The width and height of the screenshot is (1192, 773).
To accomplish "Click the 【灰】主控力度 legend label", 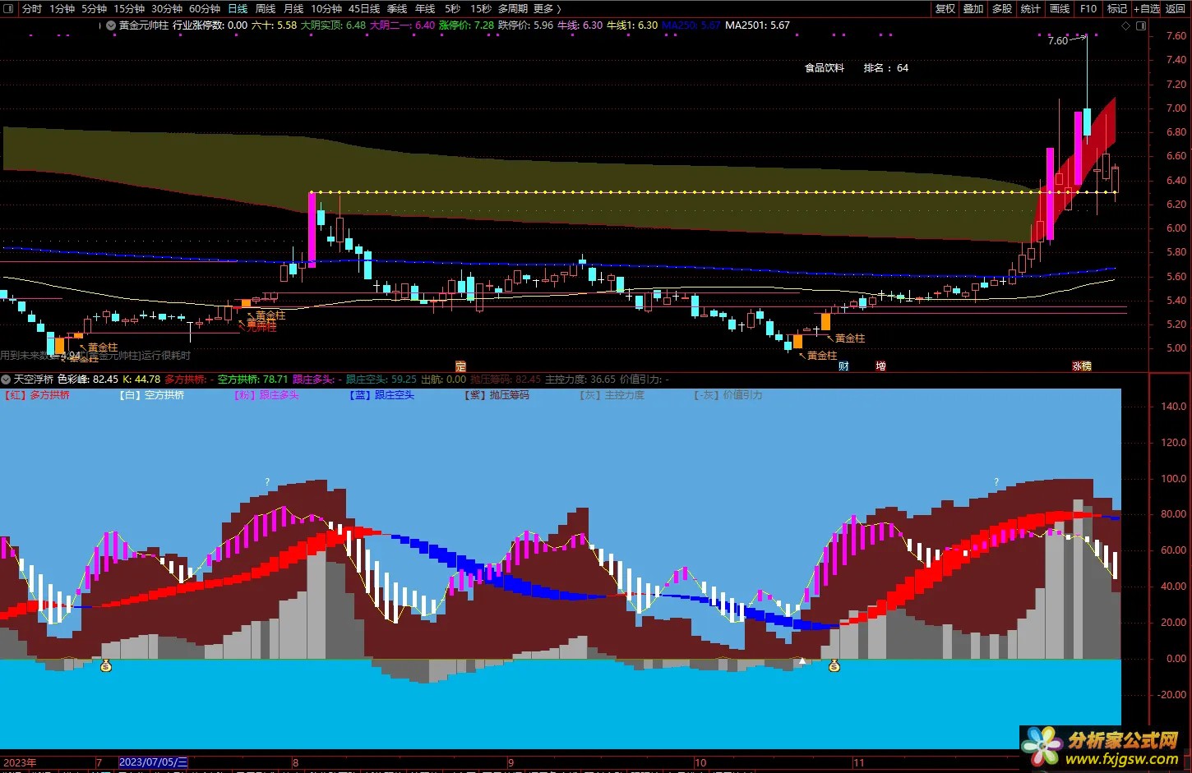I will point(612,395).
